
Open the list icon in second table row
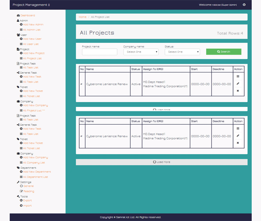pyautogui.click(x=238, y=128)
